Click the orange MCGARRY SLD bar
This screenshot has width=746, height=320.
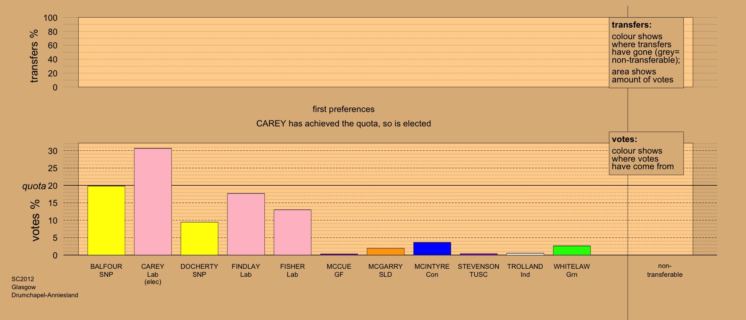point(385,252)
